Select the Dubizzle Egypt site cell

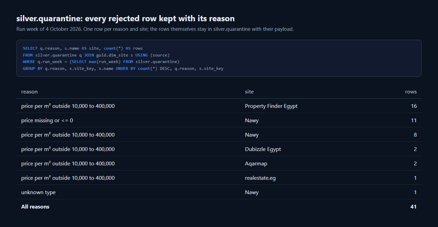[x=263, y=149]
